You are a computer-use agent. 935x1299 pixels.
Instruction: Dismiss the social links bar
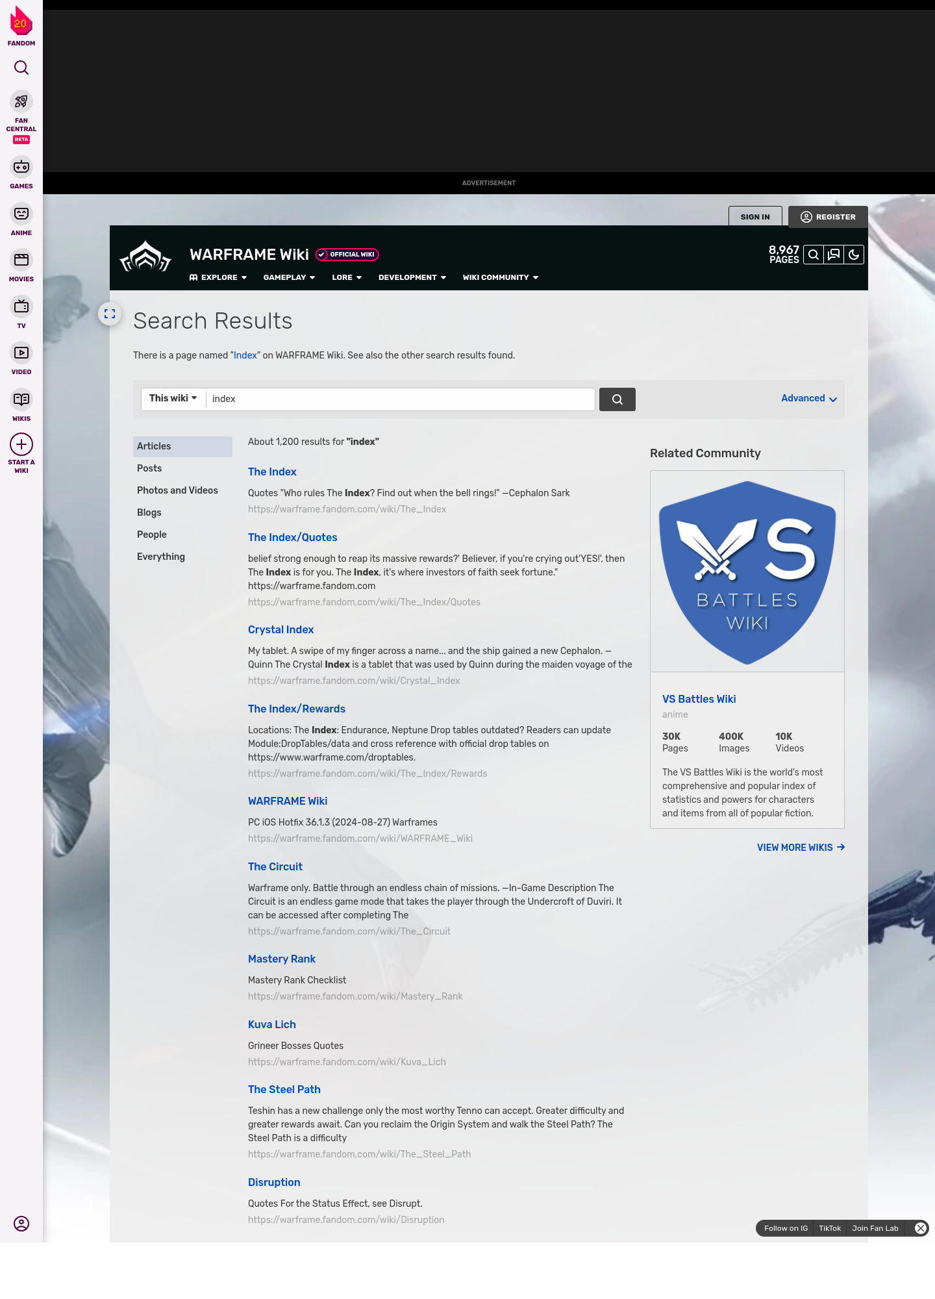[x=921, y=1228]
